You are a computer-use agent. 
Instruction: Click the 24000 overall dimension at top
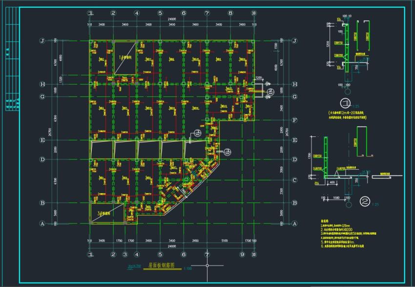click(172, 19)
